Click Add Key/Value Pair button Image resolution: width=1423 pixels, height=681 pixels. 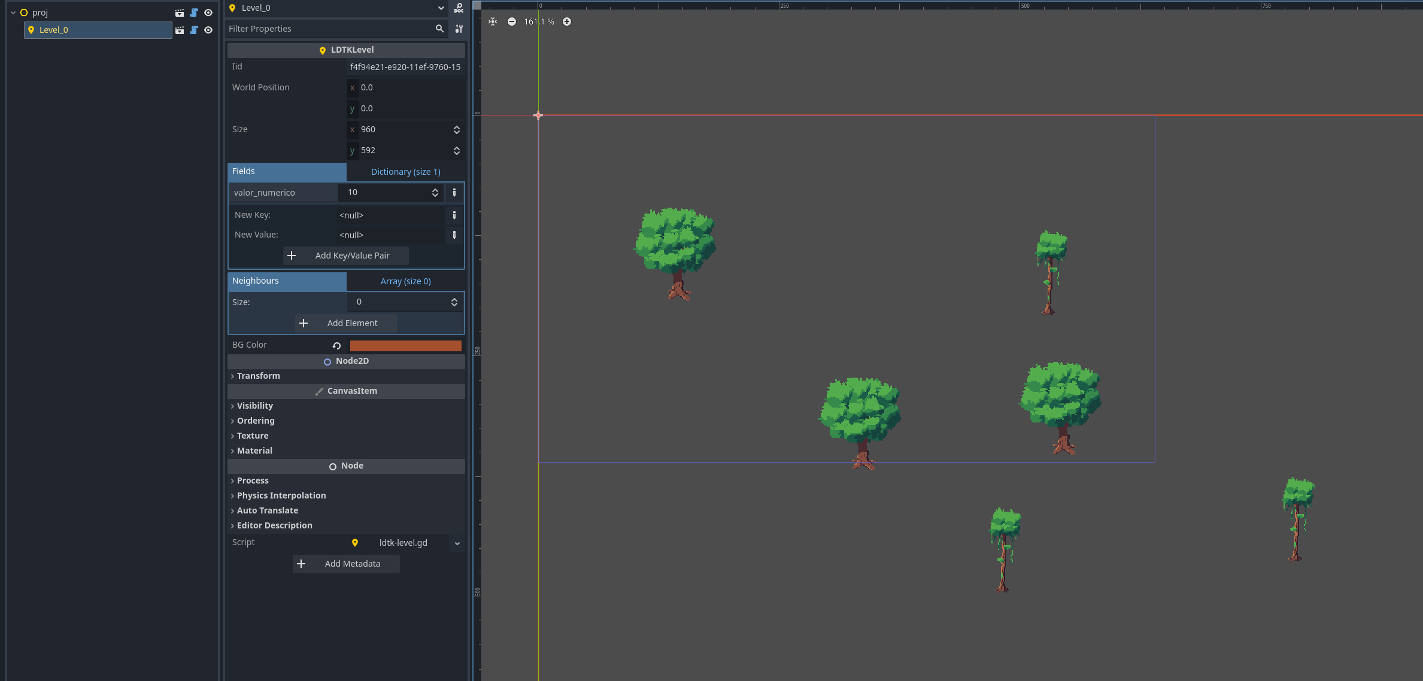pos(345,256)
